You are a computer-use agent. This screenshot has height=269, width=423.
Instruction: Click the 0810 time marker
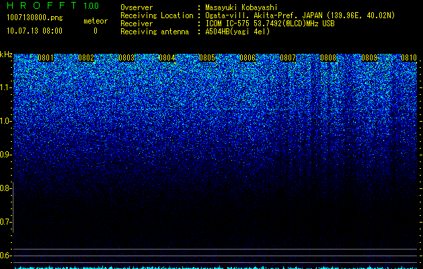pos(409,58)
